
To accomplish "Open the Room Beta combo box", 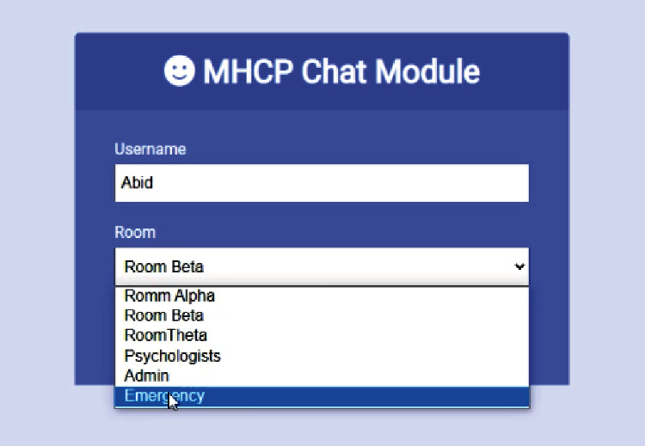I will click(322, 266).
